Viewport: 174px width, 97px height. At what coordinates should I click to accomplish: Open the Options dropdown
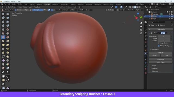(x=139, y=10)
